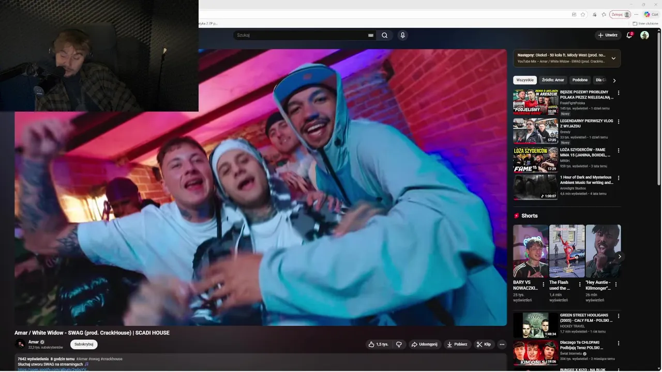Open Amar channel avatar
Screen dimensions: 662x372
(x=21, y=344)
